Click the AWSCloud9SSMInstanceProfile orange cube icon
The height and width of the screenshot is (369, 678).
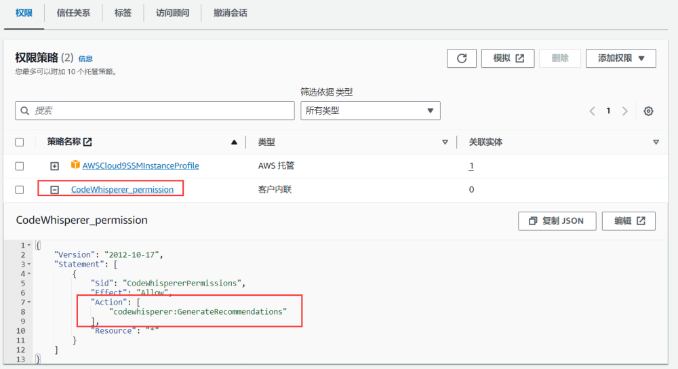pos(75,165)
